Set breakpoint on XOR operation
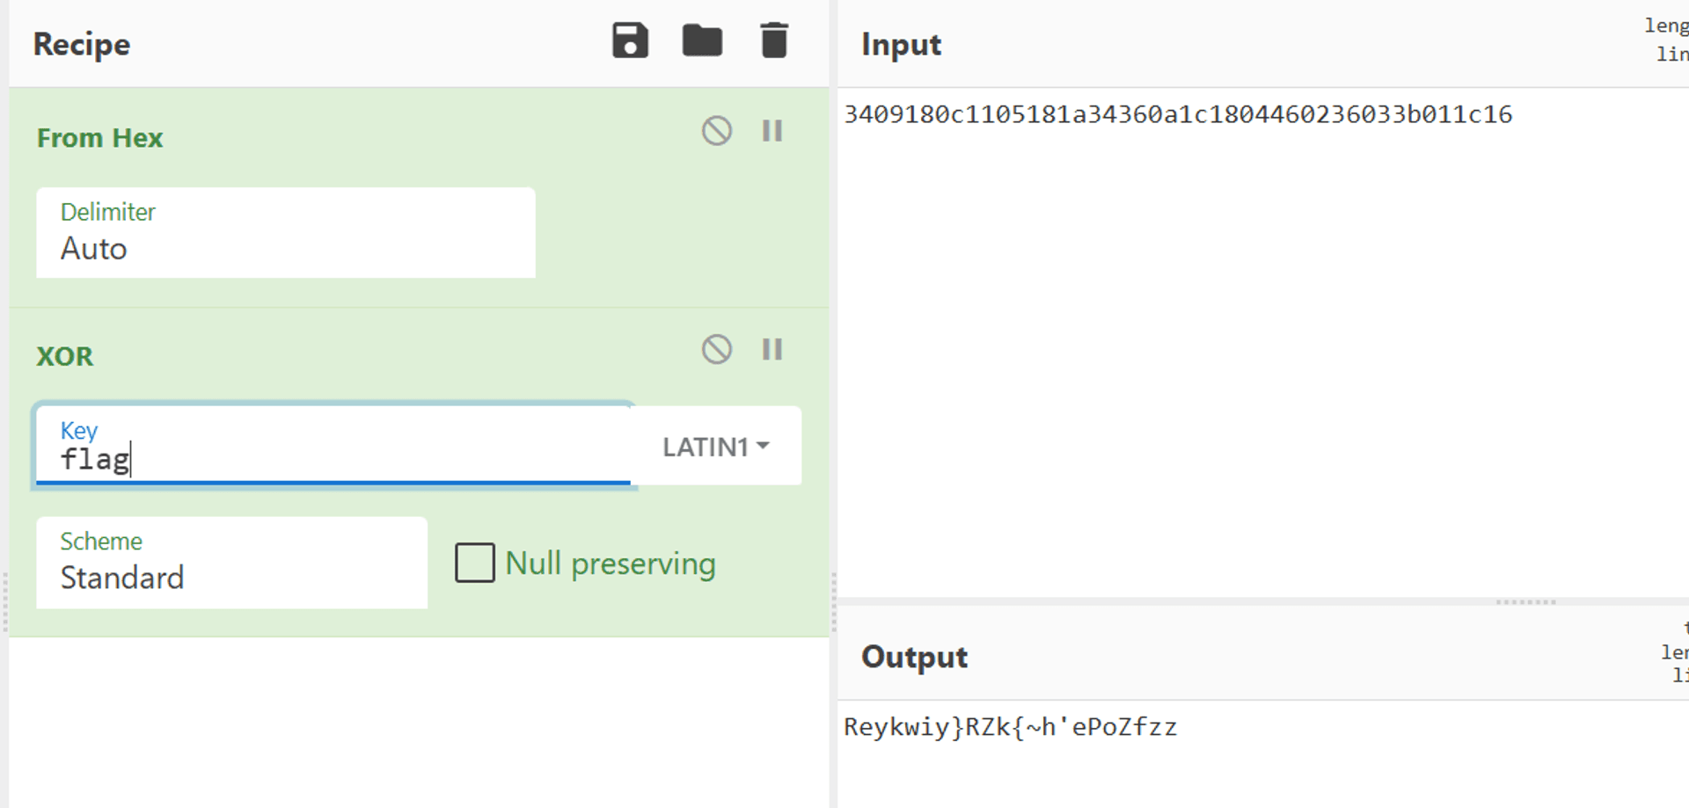The width and height of the screenshot is (1689, 808). pyautogui.click(x=772, y=350)
